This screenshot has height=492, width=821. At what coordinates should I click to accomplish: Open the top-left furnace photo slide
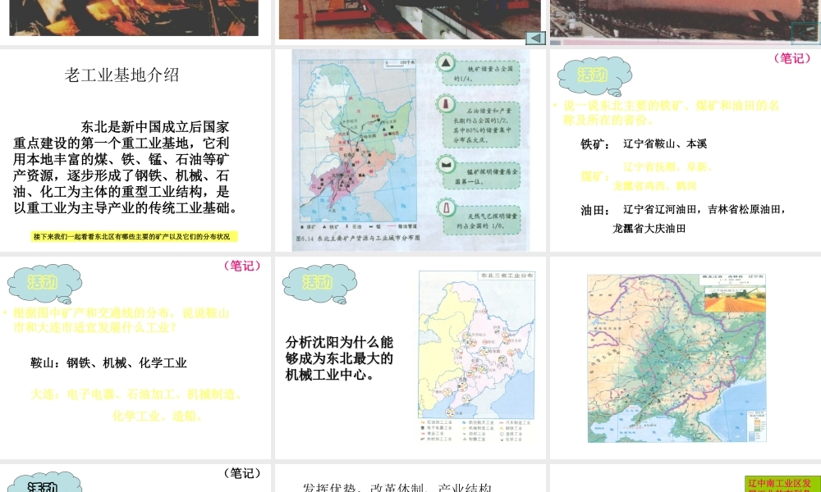pos(135,22)
